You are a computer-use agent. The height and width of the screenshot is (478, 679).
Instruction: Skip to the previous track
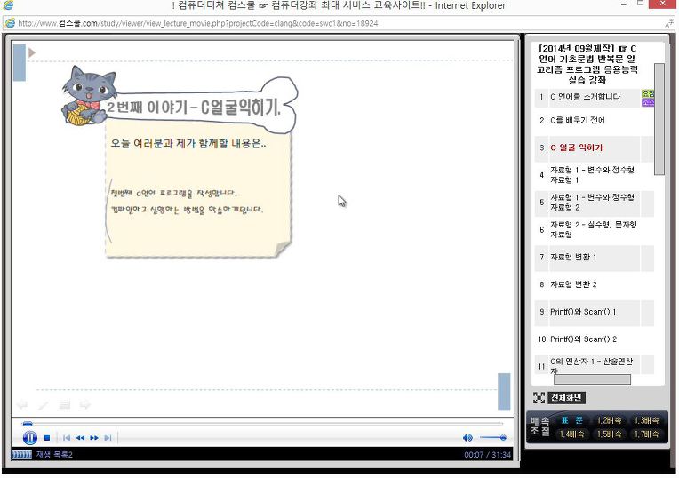pyautogui.click(x=67, y=438)
